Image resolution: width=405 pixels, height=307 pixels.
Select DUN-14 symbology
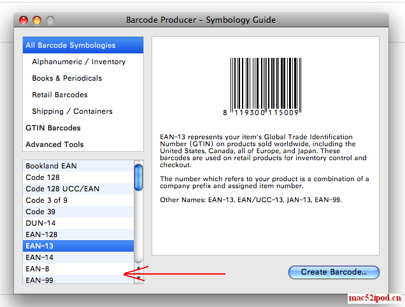coord(78,223)
